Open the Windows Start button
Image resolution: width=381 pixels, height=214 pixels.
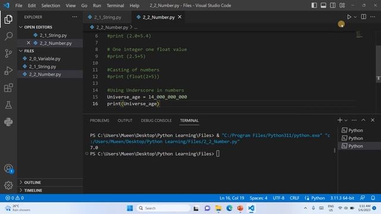coord(130,208)
